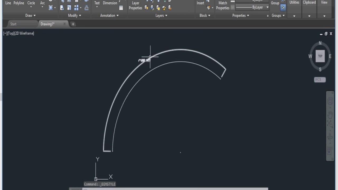Select the Drawing1* document tab

(x=48, y=24)
